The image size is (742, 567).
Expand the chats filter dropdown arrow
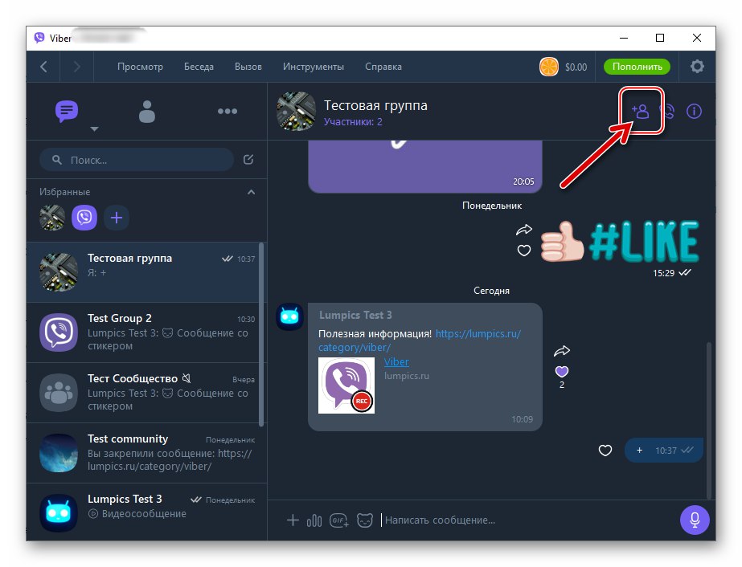[x=95, y=129]
